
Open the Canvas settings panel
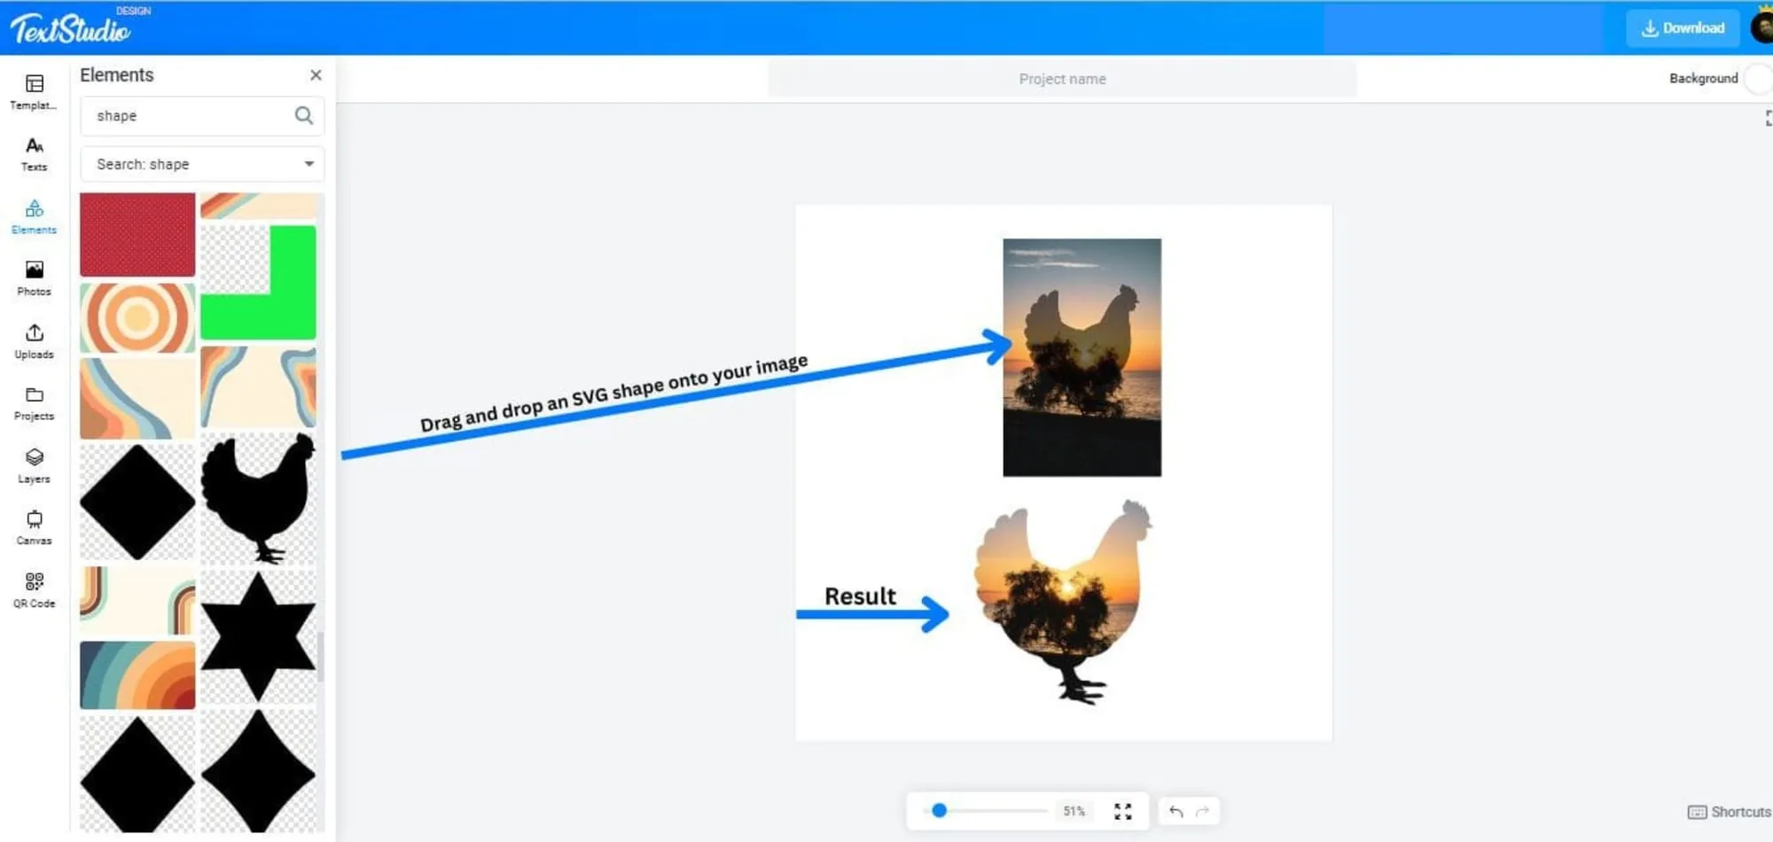coord(34,528)
